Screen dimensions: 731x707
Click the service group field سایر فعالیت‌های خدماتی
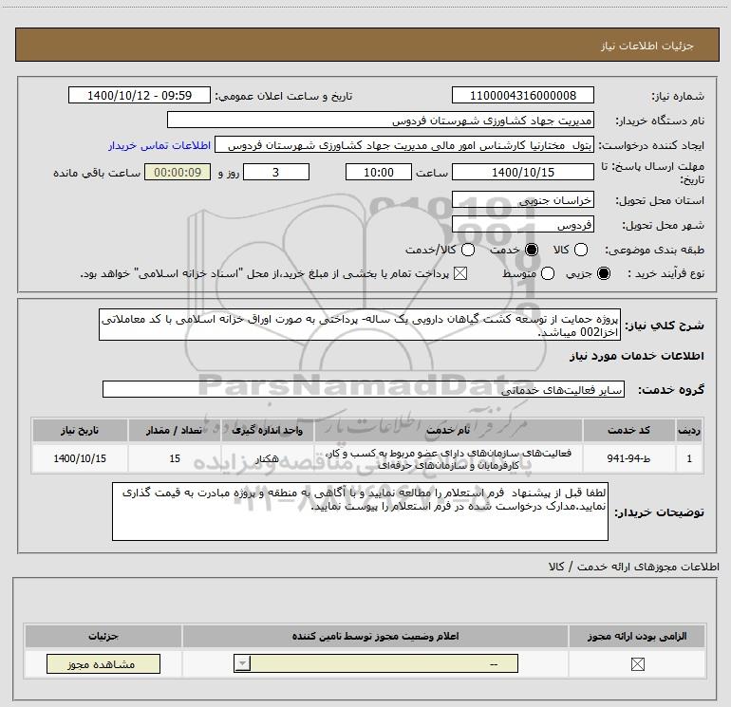point(364,389)
